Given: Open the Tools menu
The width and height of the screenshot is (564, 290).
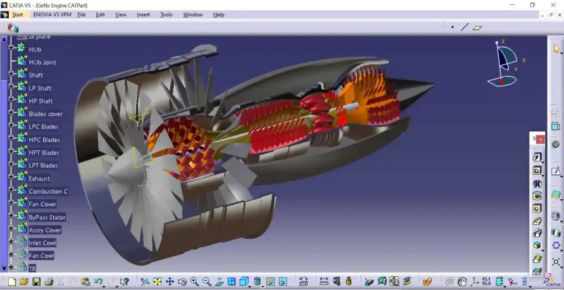Looking at the screenshot, I should click(166, 14).
